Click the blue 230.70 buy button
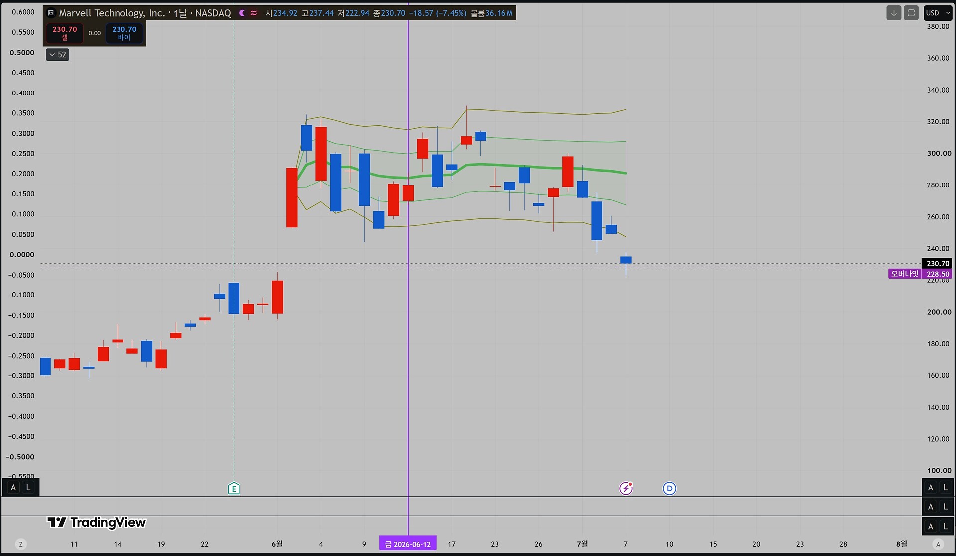This screenshot has width=956, height=556. 124,33
